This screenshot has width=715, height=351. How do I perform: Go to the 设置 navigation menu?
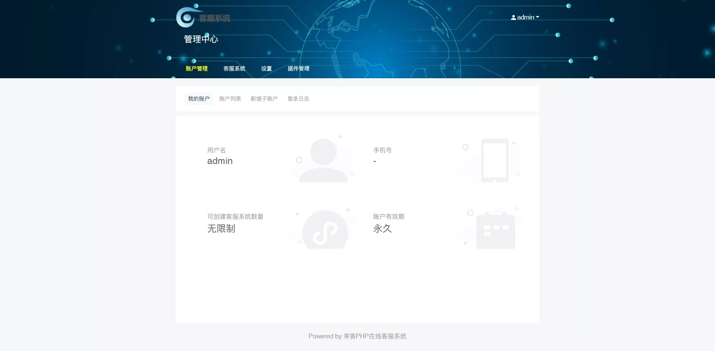266,69
